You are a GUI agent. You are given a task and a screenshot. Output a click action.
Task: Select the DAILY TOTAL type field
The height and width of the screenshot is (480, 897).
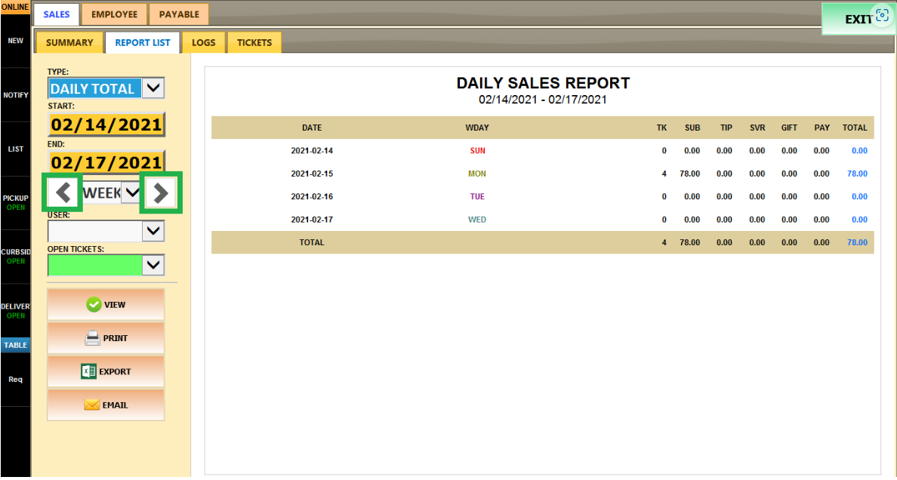point(95,88)
